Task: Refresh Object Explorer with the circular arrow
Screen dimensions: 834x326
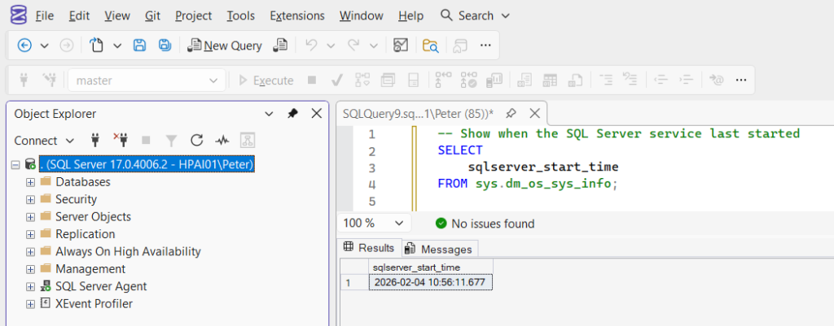Action: pyautogui.click(x=197, y=141)
